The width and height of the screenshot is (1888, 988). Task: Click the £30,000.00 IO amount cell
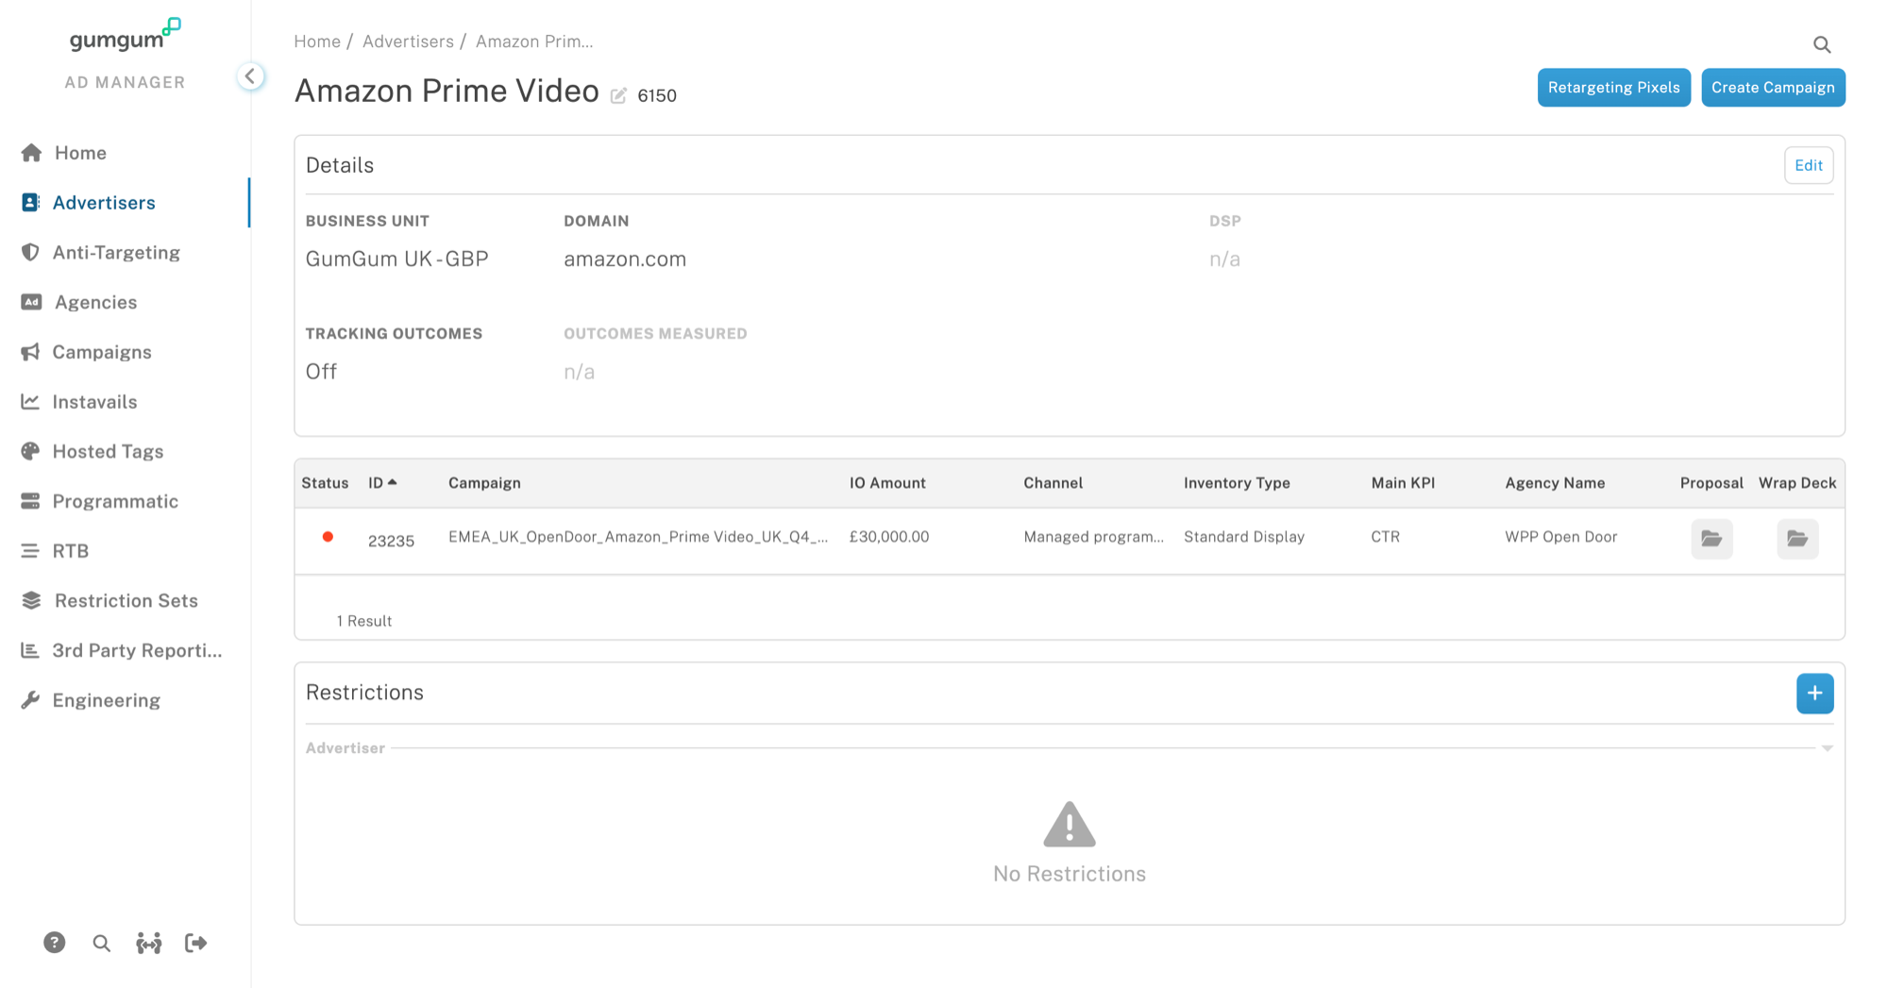[889, 537]
